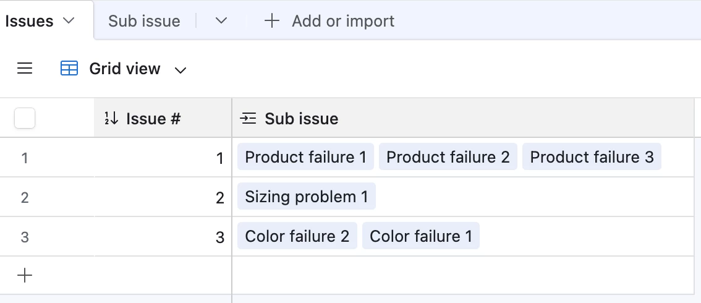Expand the Issues table tab dropdown
This screenshot has width=701, height=303.
coord(69,21)
